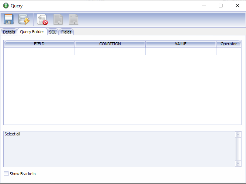This screenshot has width=246, height=184.
Task: Click the last greyed-out document icon in toolbar
Action: pyautogui.click(x=73, y=20)
